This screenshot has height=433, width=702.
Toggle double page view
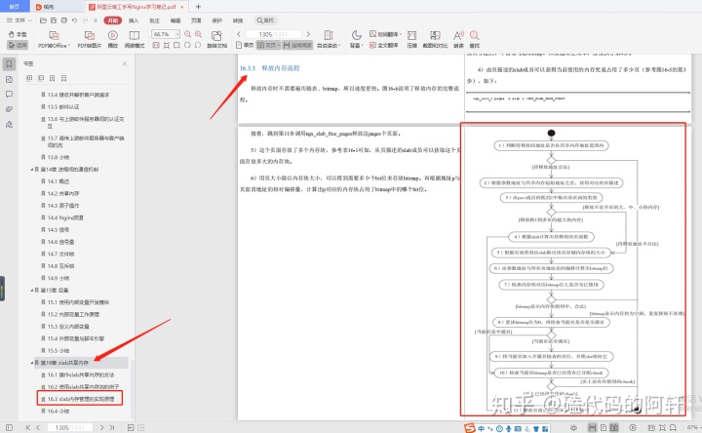[x=268, y=45]
